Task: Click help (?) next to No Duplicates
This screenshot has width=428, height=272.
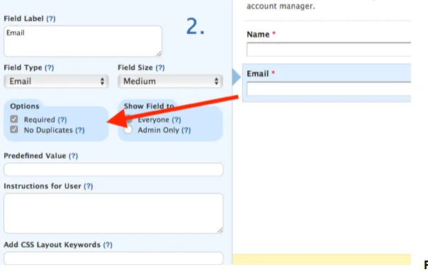Action: [79, 130]
